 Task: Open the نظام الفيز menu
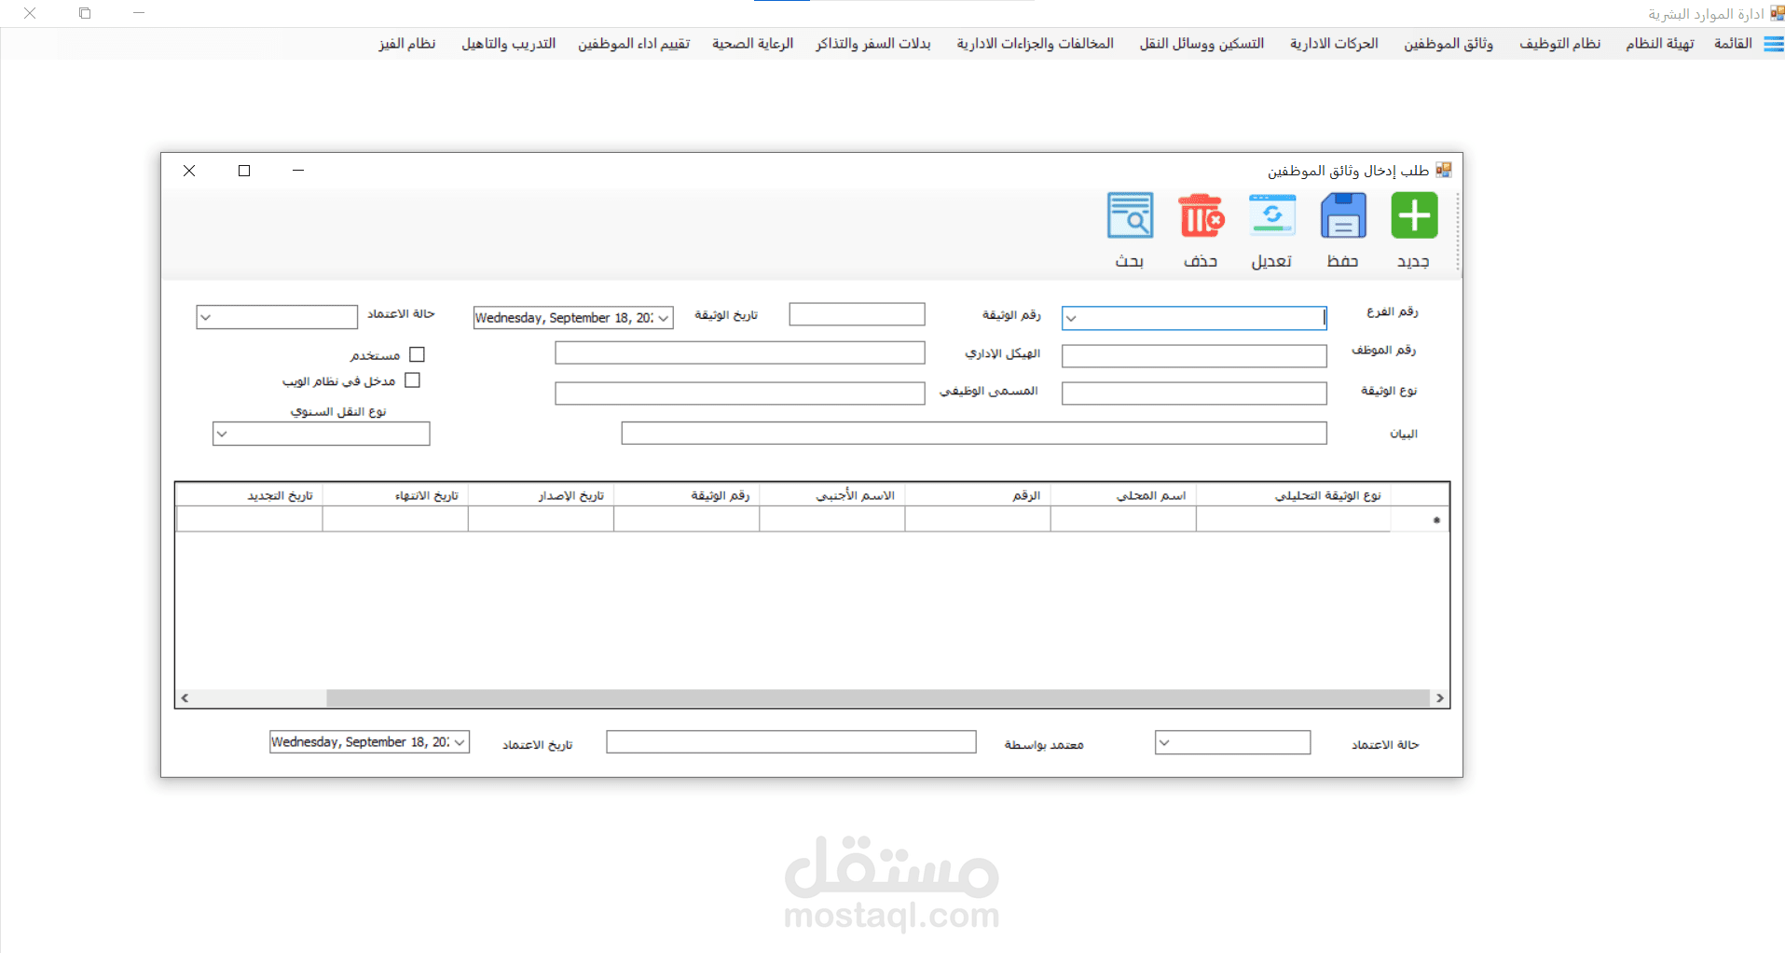coord(406,44)
